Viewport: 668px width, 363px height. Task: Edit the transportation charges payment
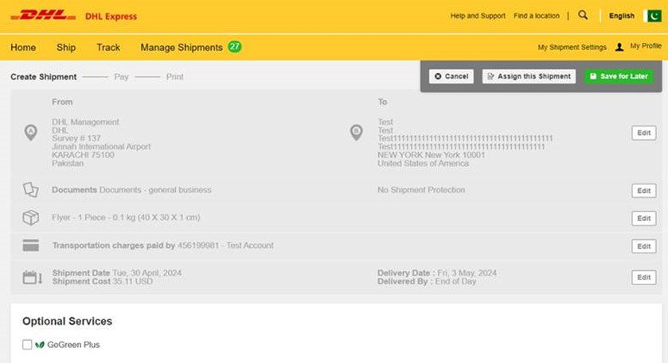tap(644, 246)
